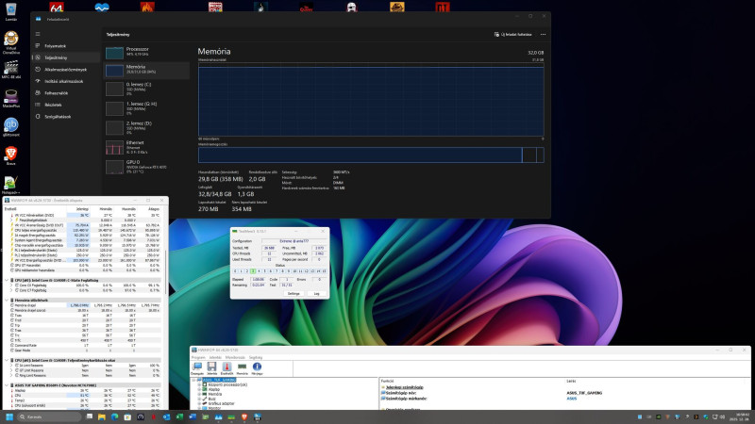Image resolution: width=755 pixels, height=424 pixels.
Task: Open Folyamatok page in Task Manager sidebar
Action: [x=57, y=44]
